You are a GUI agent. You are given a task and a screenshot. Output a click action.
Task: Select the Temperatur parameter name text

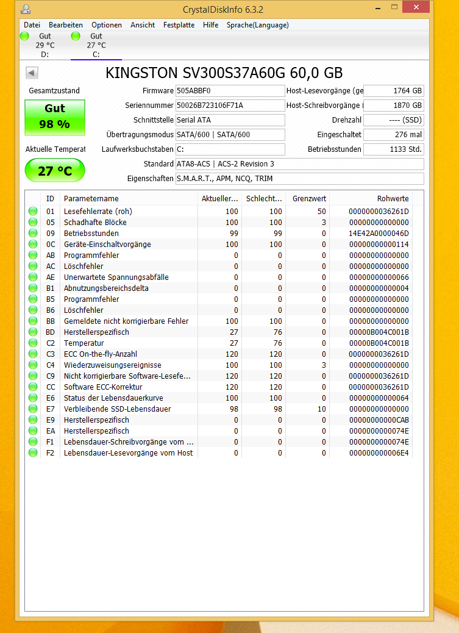84,343
